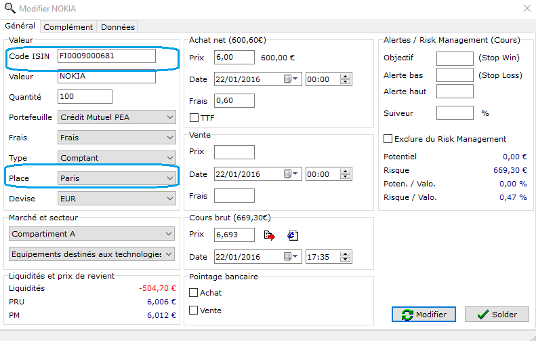The height and width of the screenshot is (341, 536).
Task: Click the Vente Prix input field
Action: point(234,153)
